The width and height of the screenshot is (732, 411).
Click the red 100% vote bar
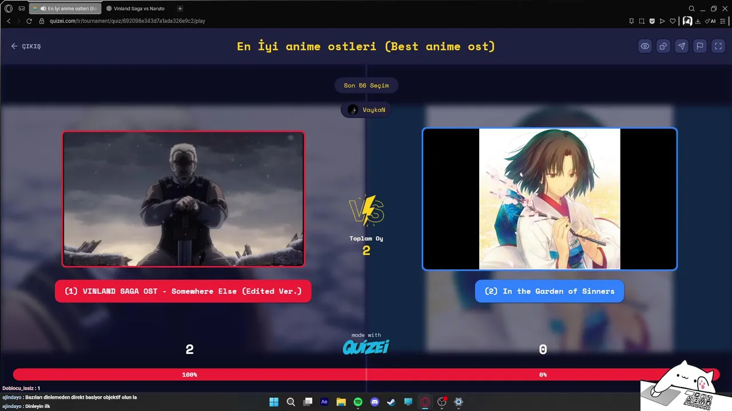(189, 374)
